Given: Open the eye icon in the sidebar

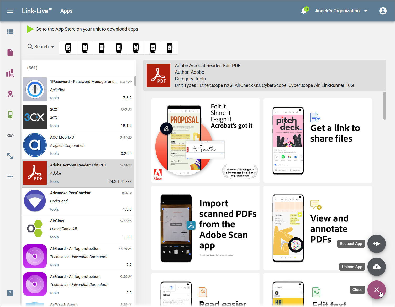Looking at the screenshot, I should pos(10,135).
